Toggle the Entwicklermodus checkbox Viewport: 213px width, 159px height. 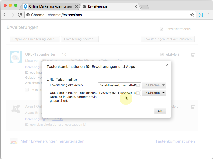(x=162, y=29)
